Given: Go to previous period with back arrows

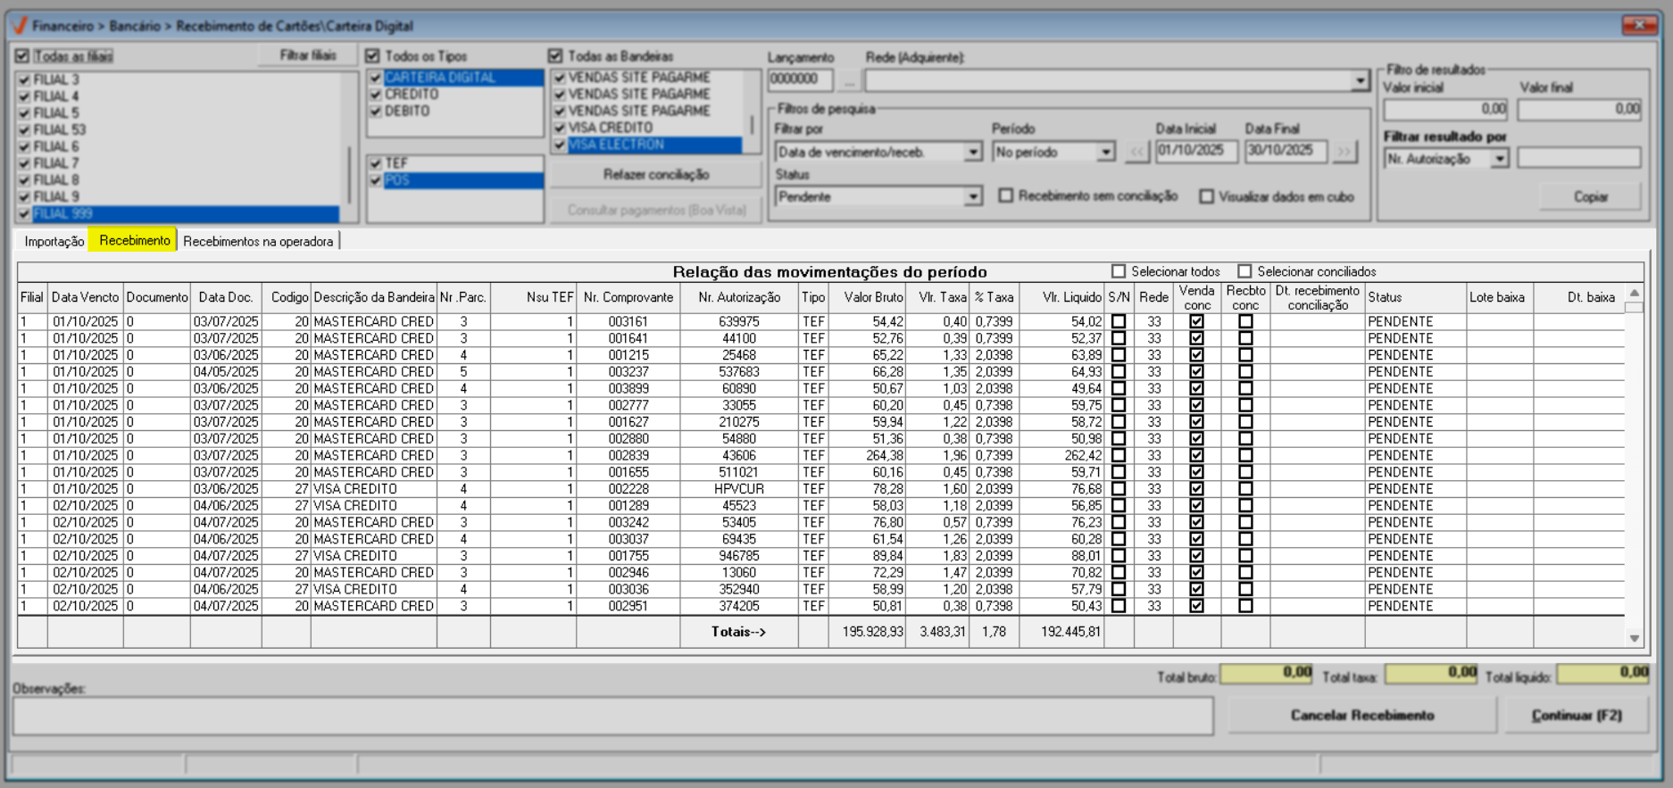Looking at the screenshot, I should (x=1136, y=153).
